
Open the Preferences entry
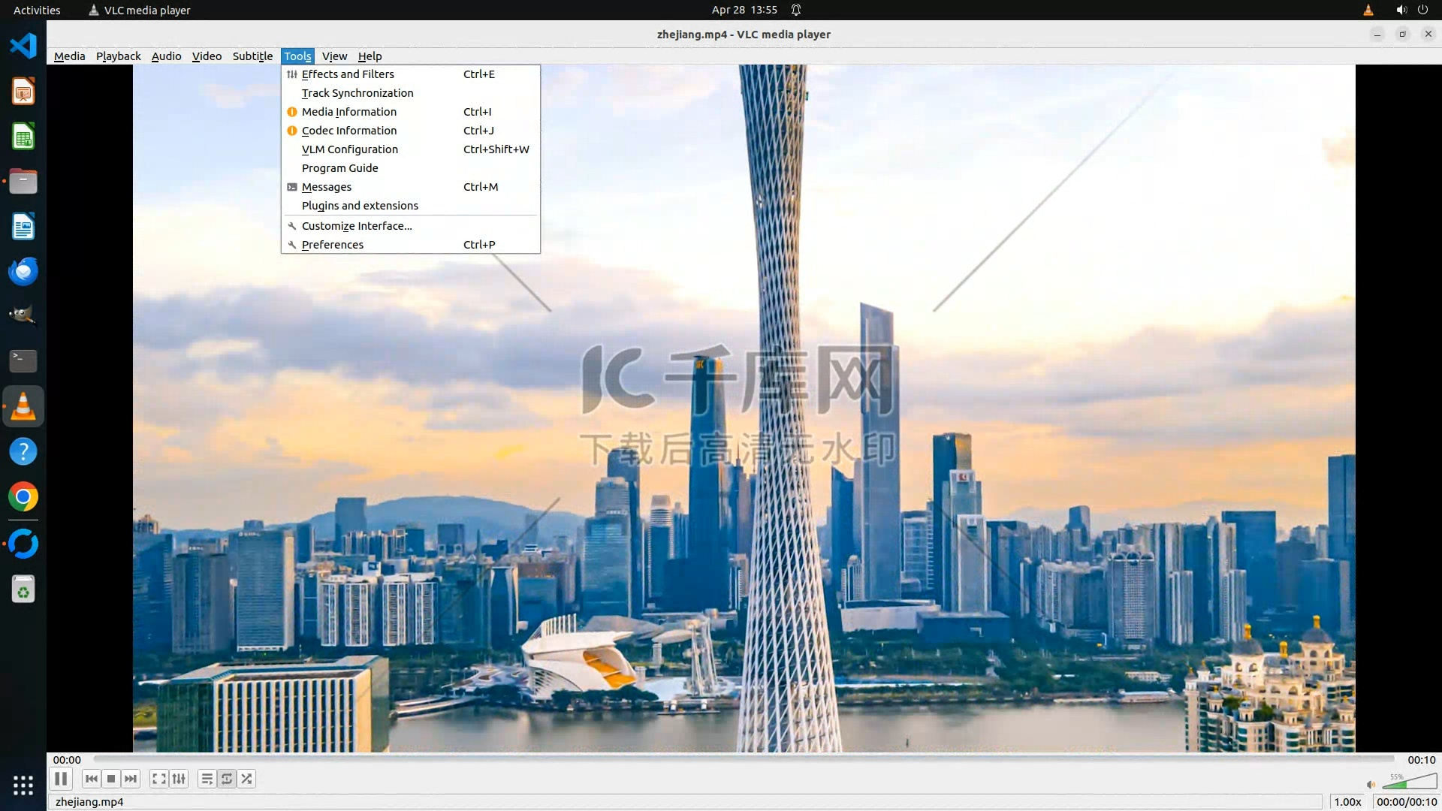(x=333, y=245)
